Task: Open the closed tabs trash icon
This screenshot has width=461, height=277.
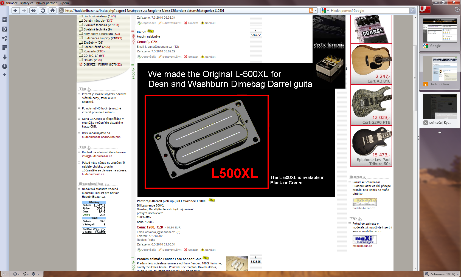Action: pyautogui.click(x=457, y=9)
